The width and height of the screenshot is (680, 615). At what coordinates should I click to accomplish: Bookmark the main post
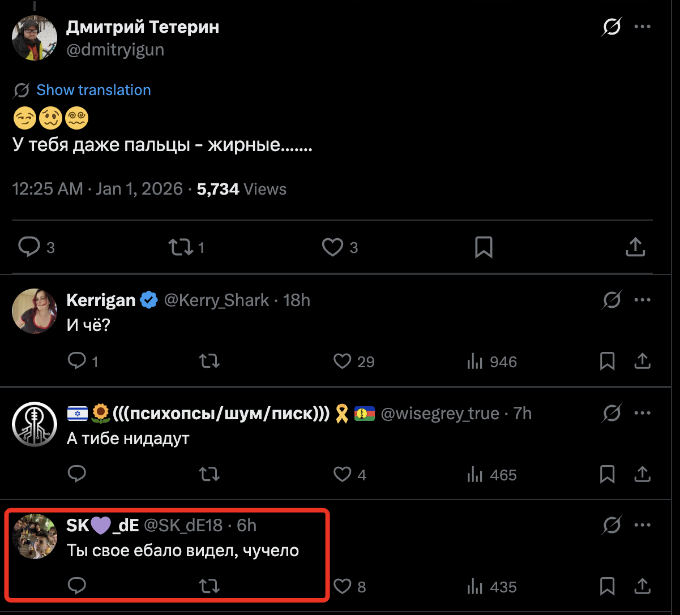pos(484,247)
